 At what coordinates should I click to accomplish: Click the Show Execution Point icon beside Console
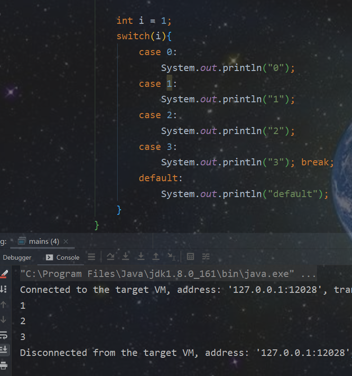[x=92, y=257]
